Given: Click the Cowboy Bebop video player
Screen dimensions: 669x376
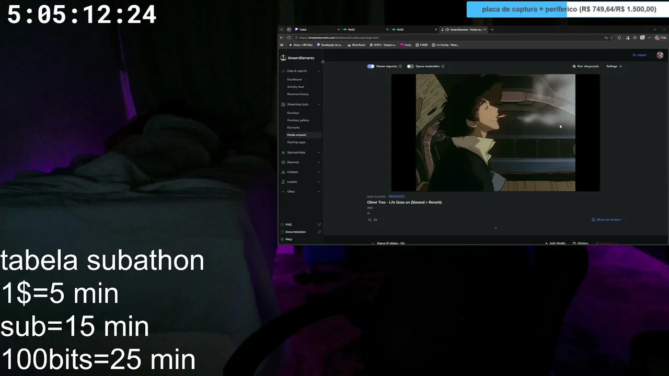Looking at the screenshot, I should [x=495, y=133].
